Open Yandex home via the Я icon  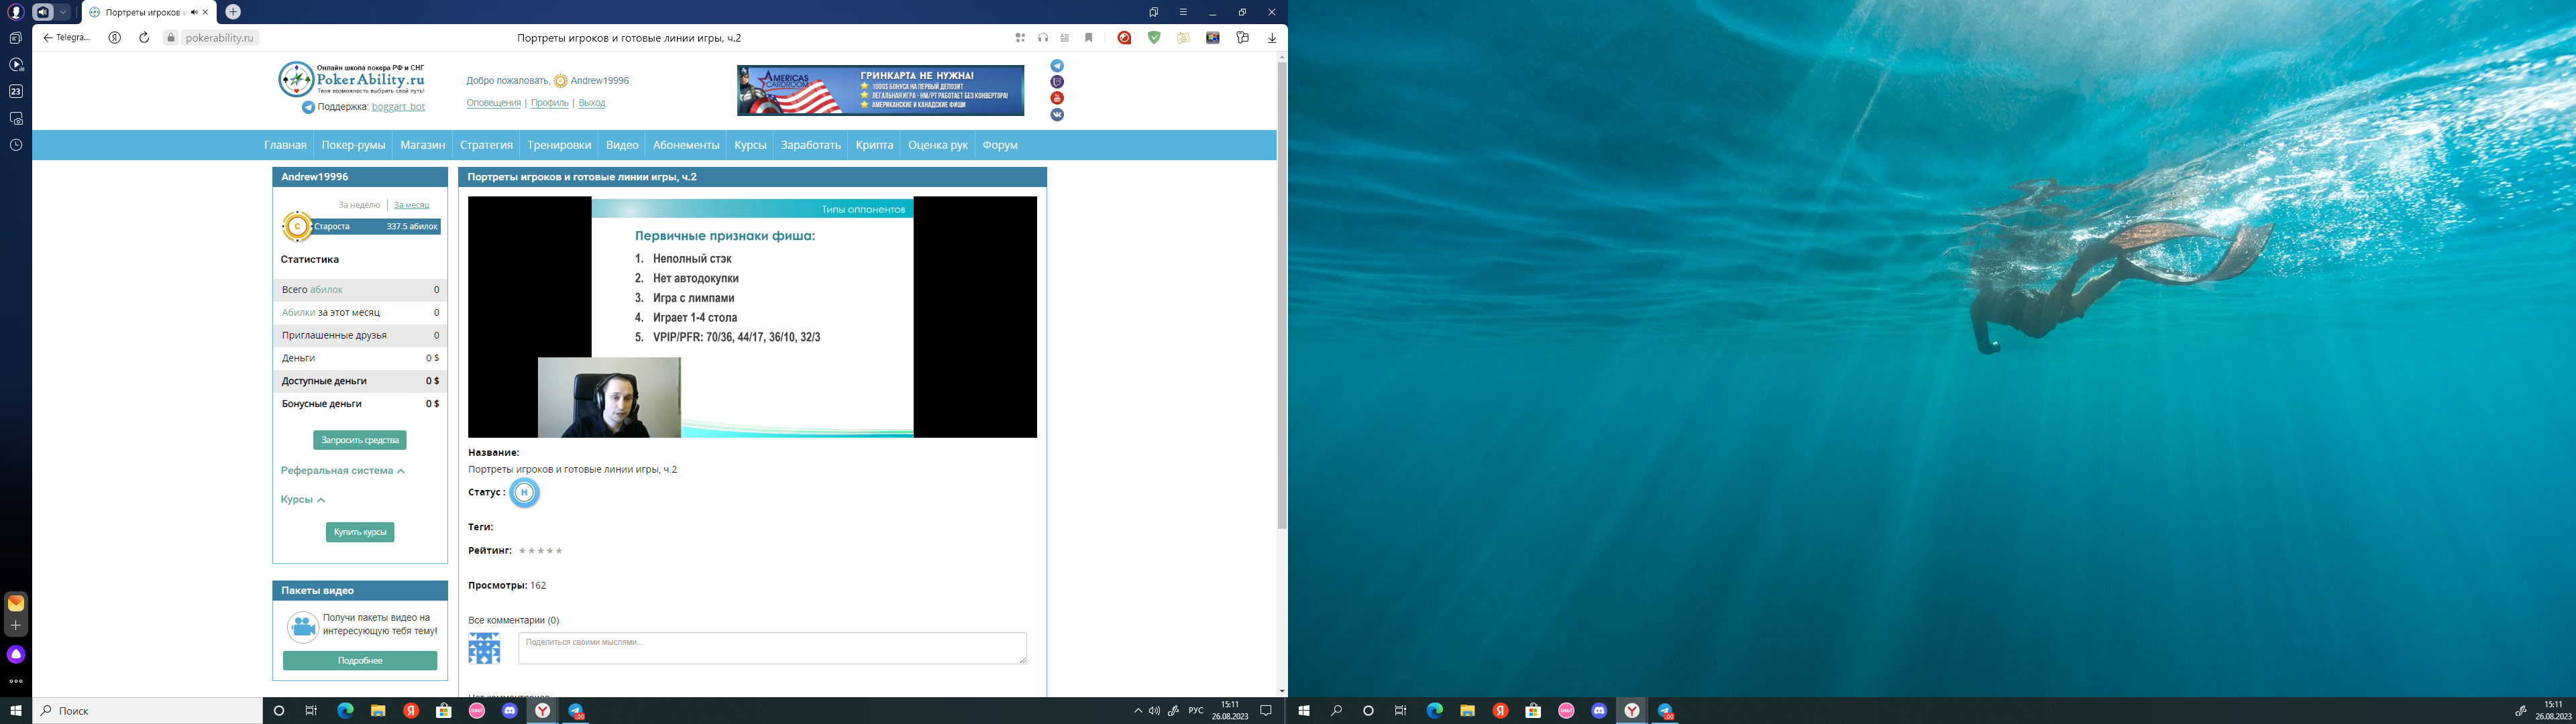pyautogui.click(x=115, y=38)
